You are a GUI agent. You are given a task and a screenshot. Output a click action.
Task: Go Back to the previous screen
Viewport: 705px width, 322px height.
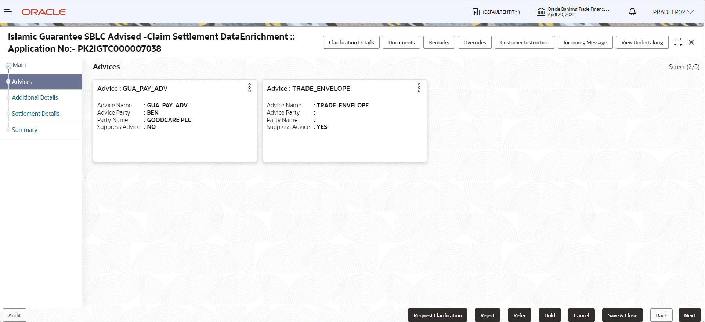[661, 315]
